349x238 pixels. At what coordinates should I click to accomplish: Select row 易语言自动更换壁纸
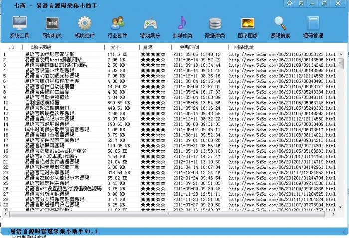[170, 97]
